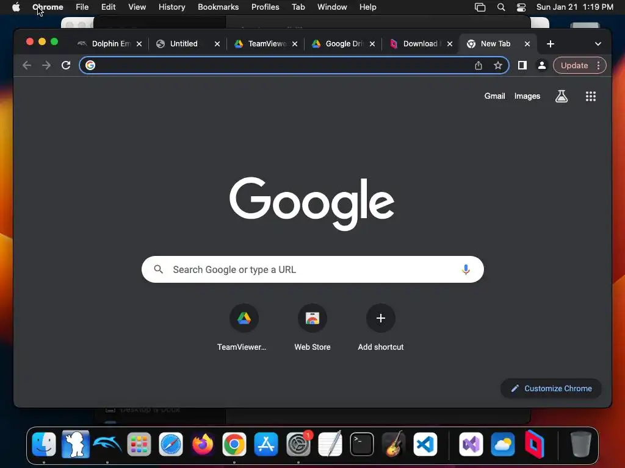Open TextEdit from the dock

click(330, 444)
